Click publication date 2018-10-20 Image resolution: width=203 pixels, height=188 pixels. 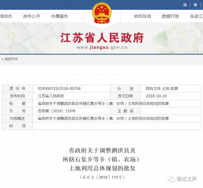click(x=156, y=96)
